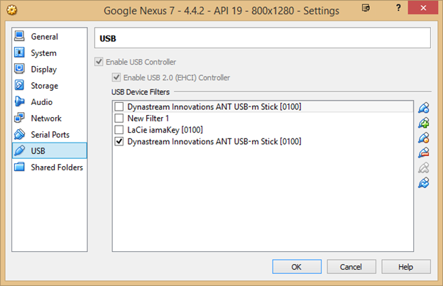Click the edit selected USB filter icon
Viewport: 443px width, 286px height.
pos(424,138)
